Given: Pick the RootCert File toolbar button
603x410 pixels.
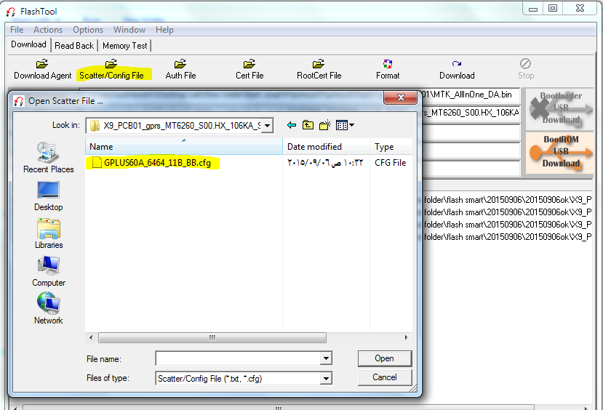Looking at the screenshot, I should (319, 70).
